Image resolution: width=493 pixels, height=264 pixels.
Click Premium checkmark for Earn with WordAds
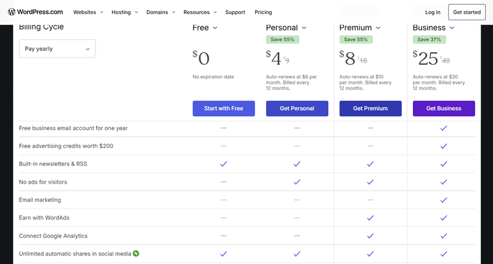(370, 218)
